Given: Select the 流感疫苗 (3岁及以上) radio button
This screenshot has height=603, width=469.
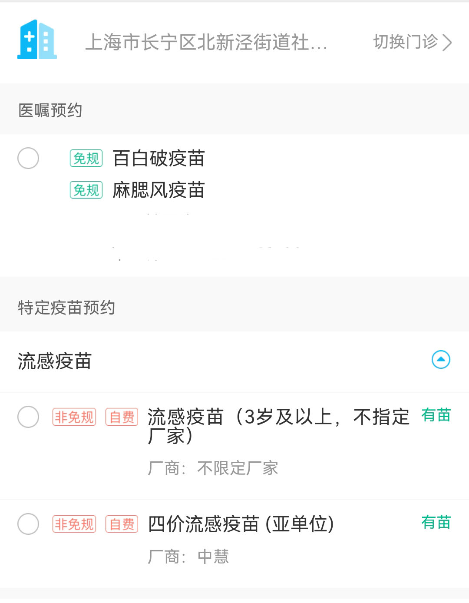Looking at the screenshot, I should click(28, 417).
